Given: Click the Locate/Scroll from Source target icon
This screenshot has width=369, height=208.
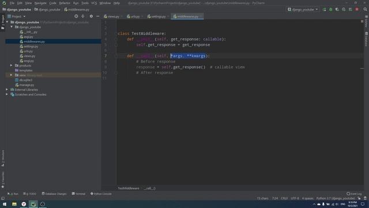Looking at the screenshot, I should (76, 16).
